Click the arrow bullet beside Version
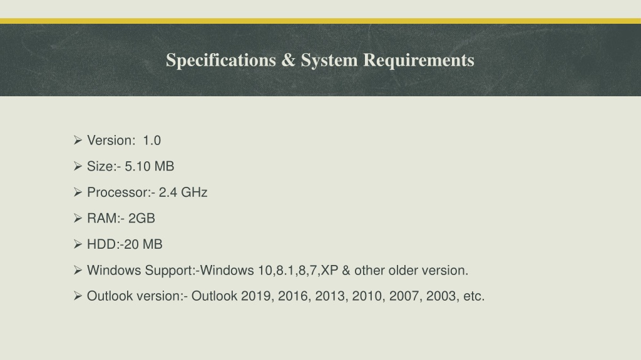Screen dimensions: 641x360 click(x=78, y=141)
